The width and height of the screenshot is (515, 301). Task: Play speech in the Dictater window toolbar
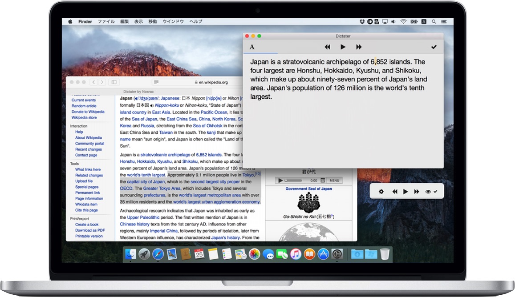(x=343, y=47)
